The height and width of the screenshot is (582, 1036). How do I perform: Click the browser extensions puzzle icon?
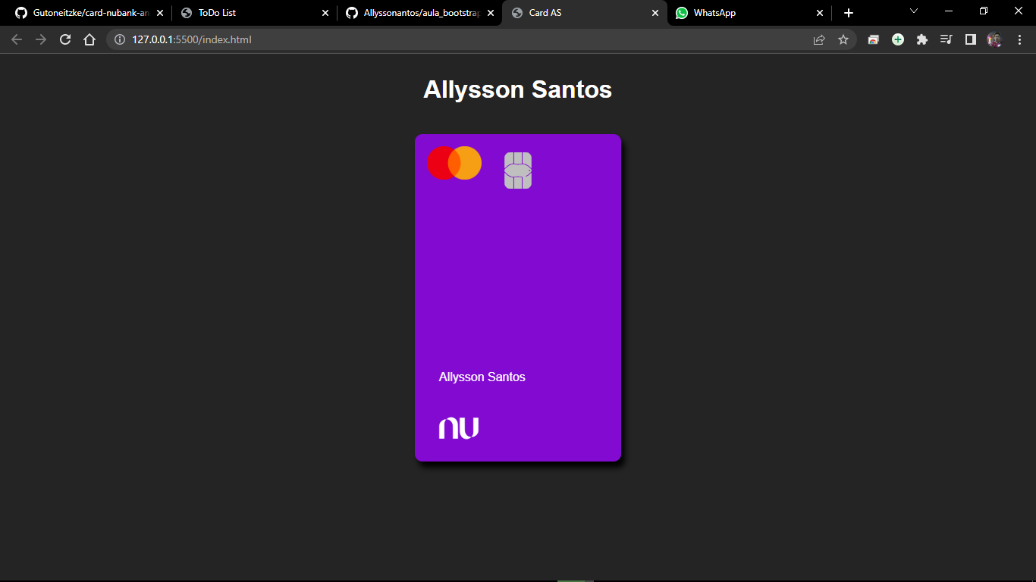(x=921, y=39)
